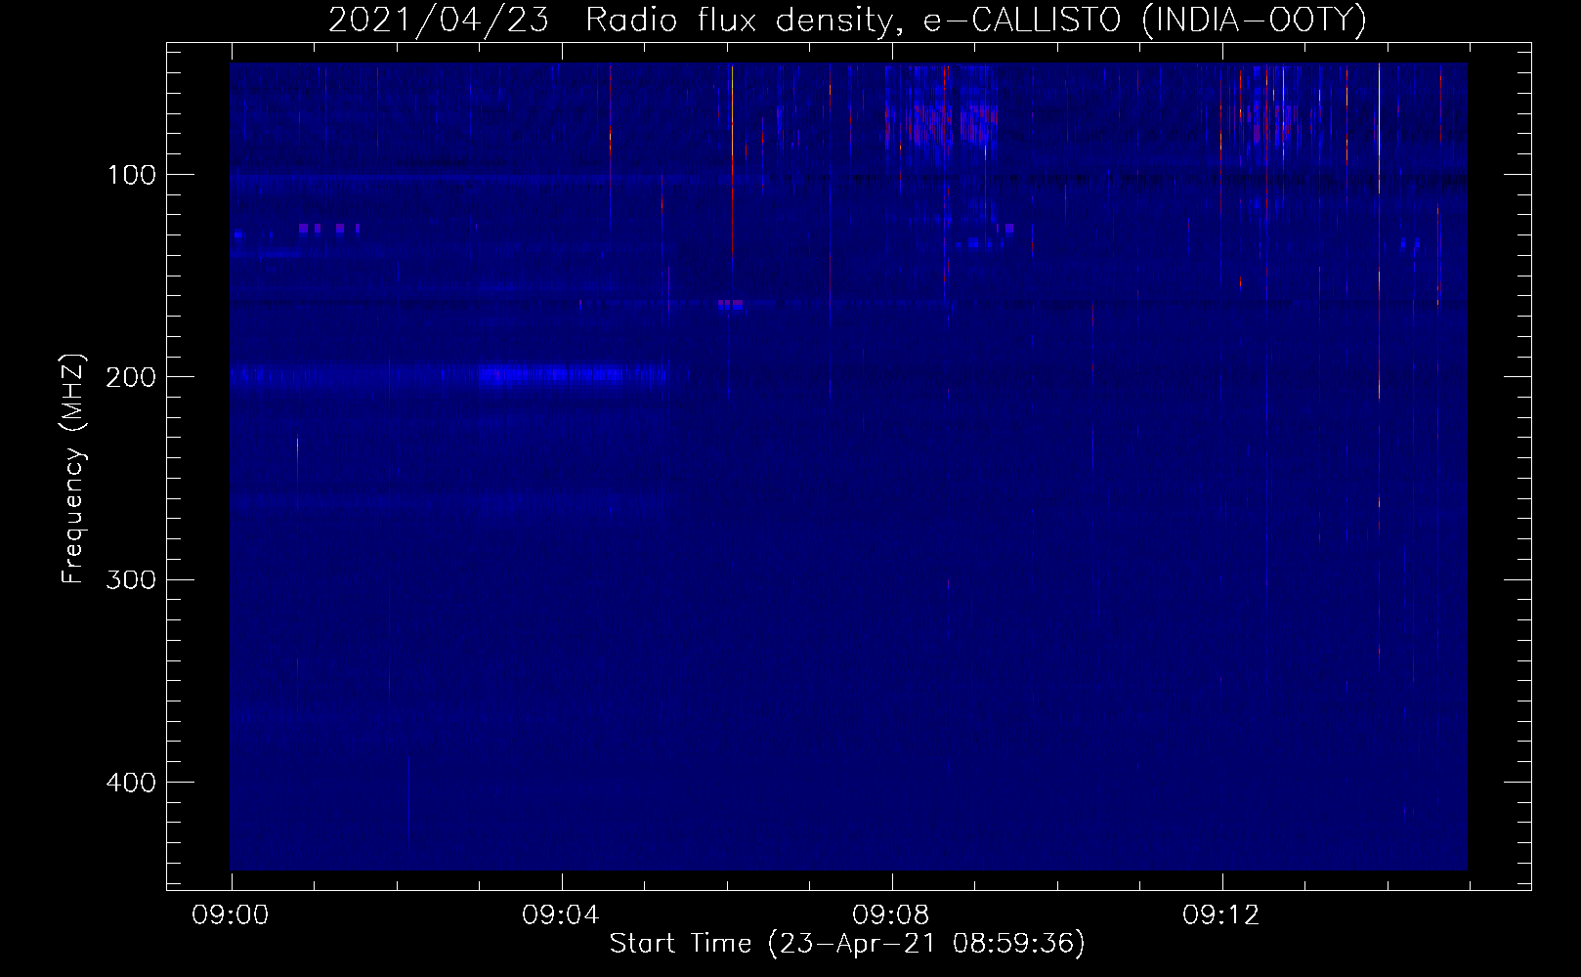Image resolution: width=1581 pixels, height=977 pixels.
Task: Select the 'Frequency (MHZ)' y-axis label
Action: (73, 469)
